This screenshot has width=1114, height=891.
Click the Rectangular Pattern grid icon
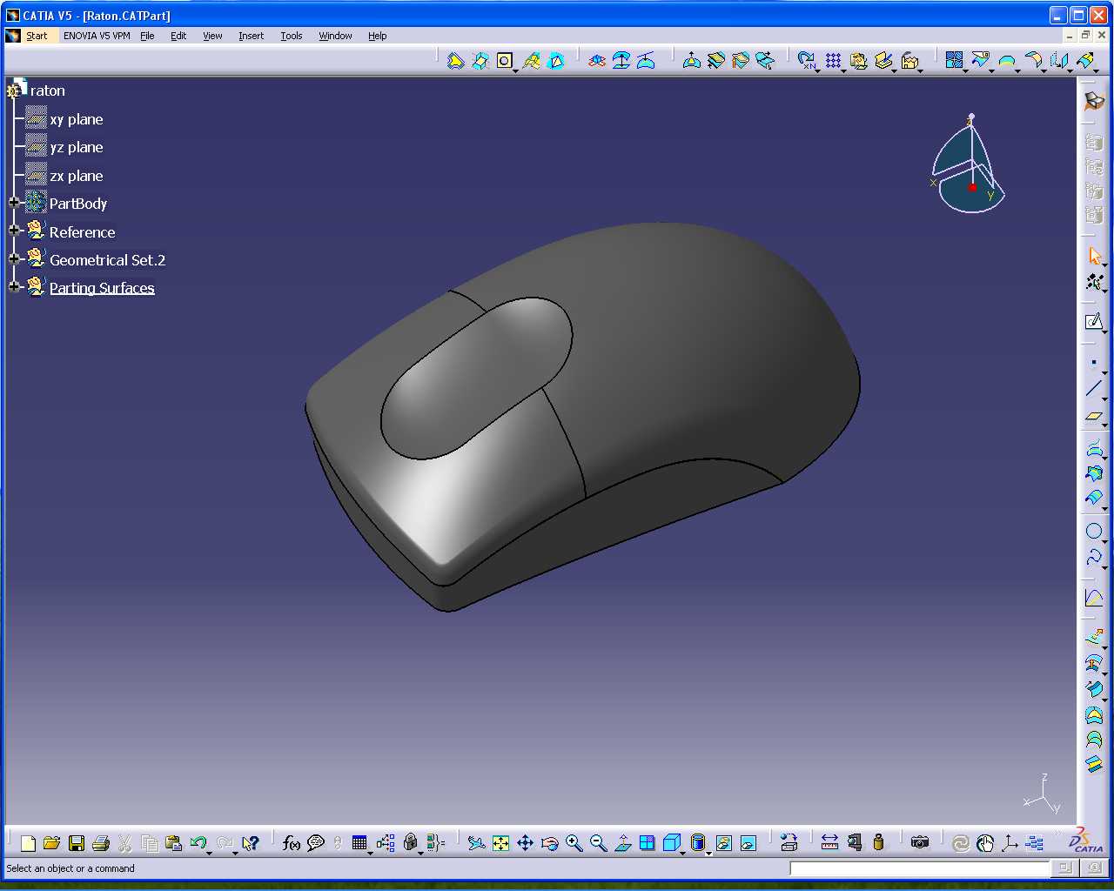point(834,60)
